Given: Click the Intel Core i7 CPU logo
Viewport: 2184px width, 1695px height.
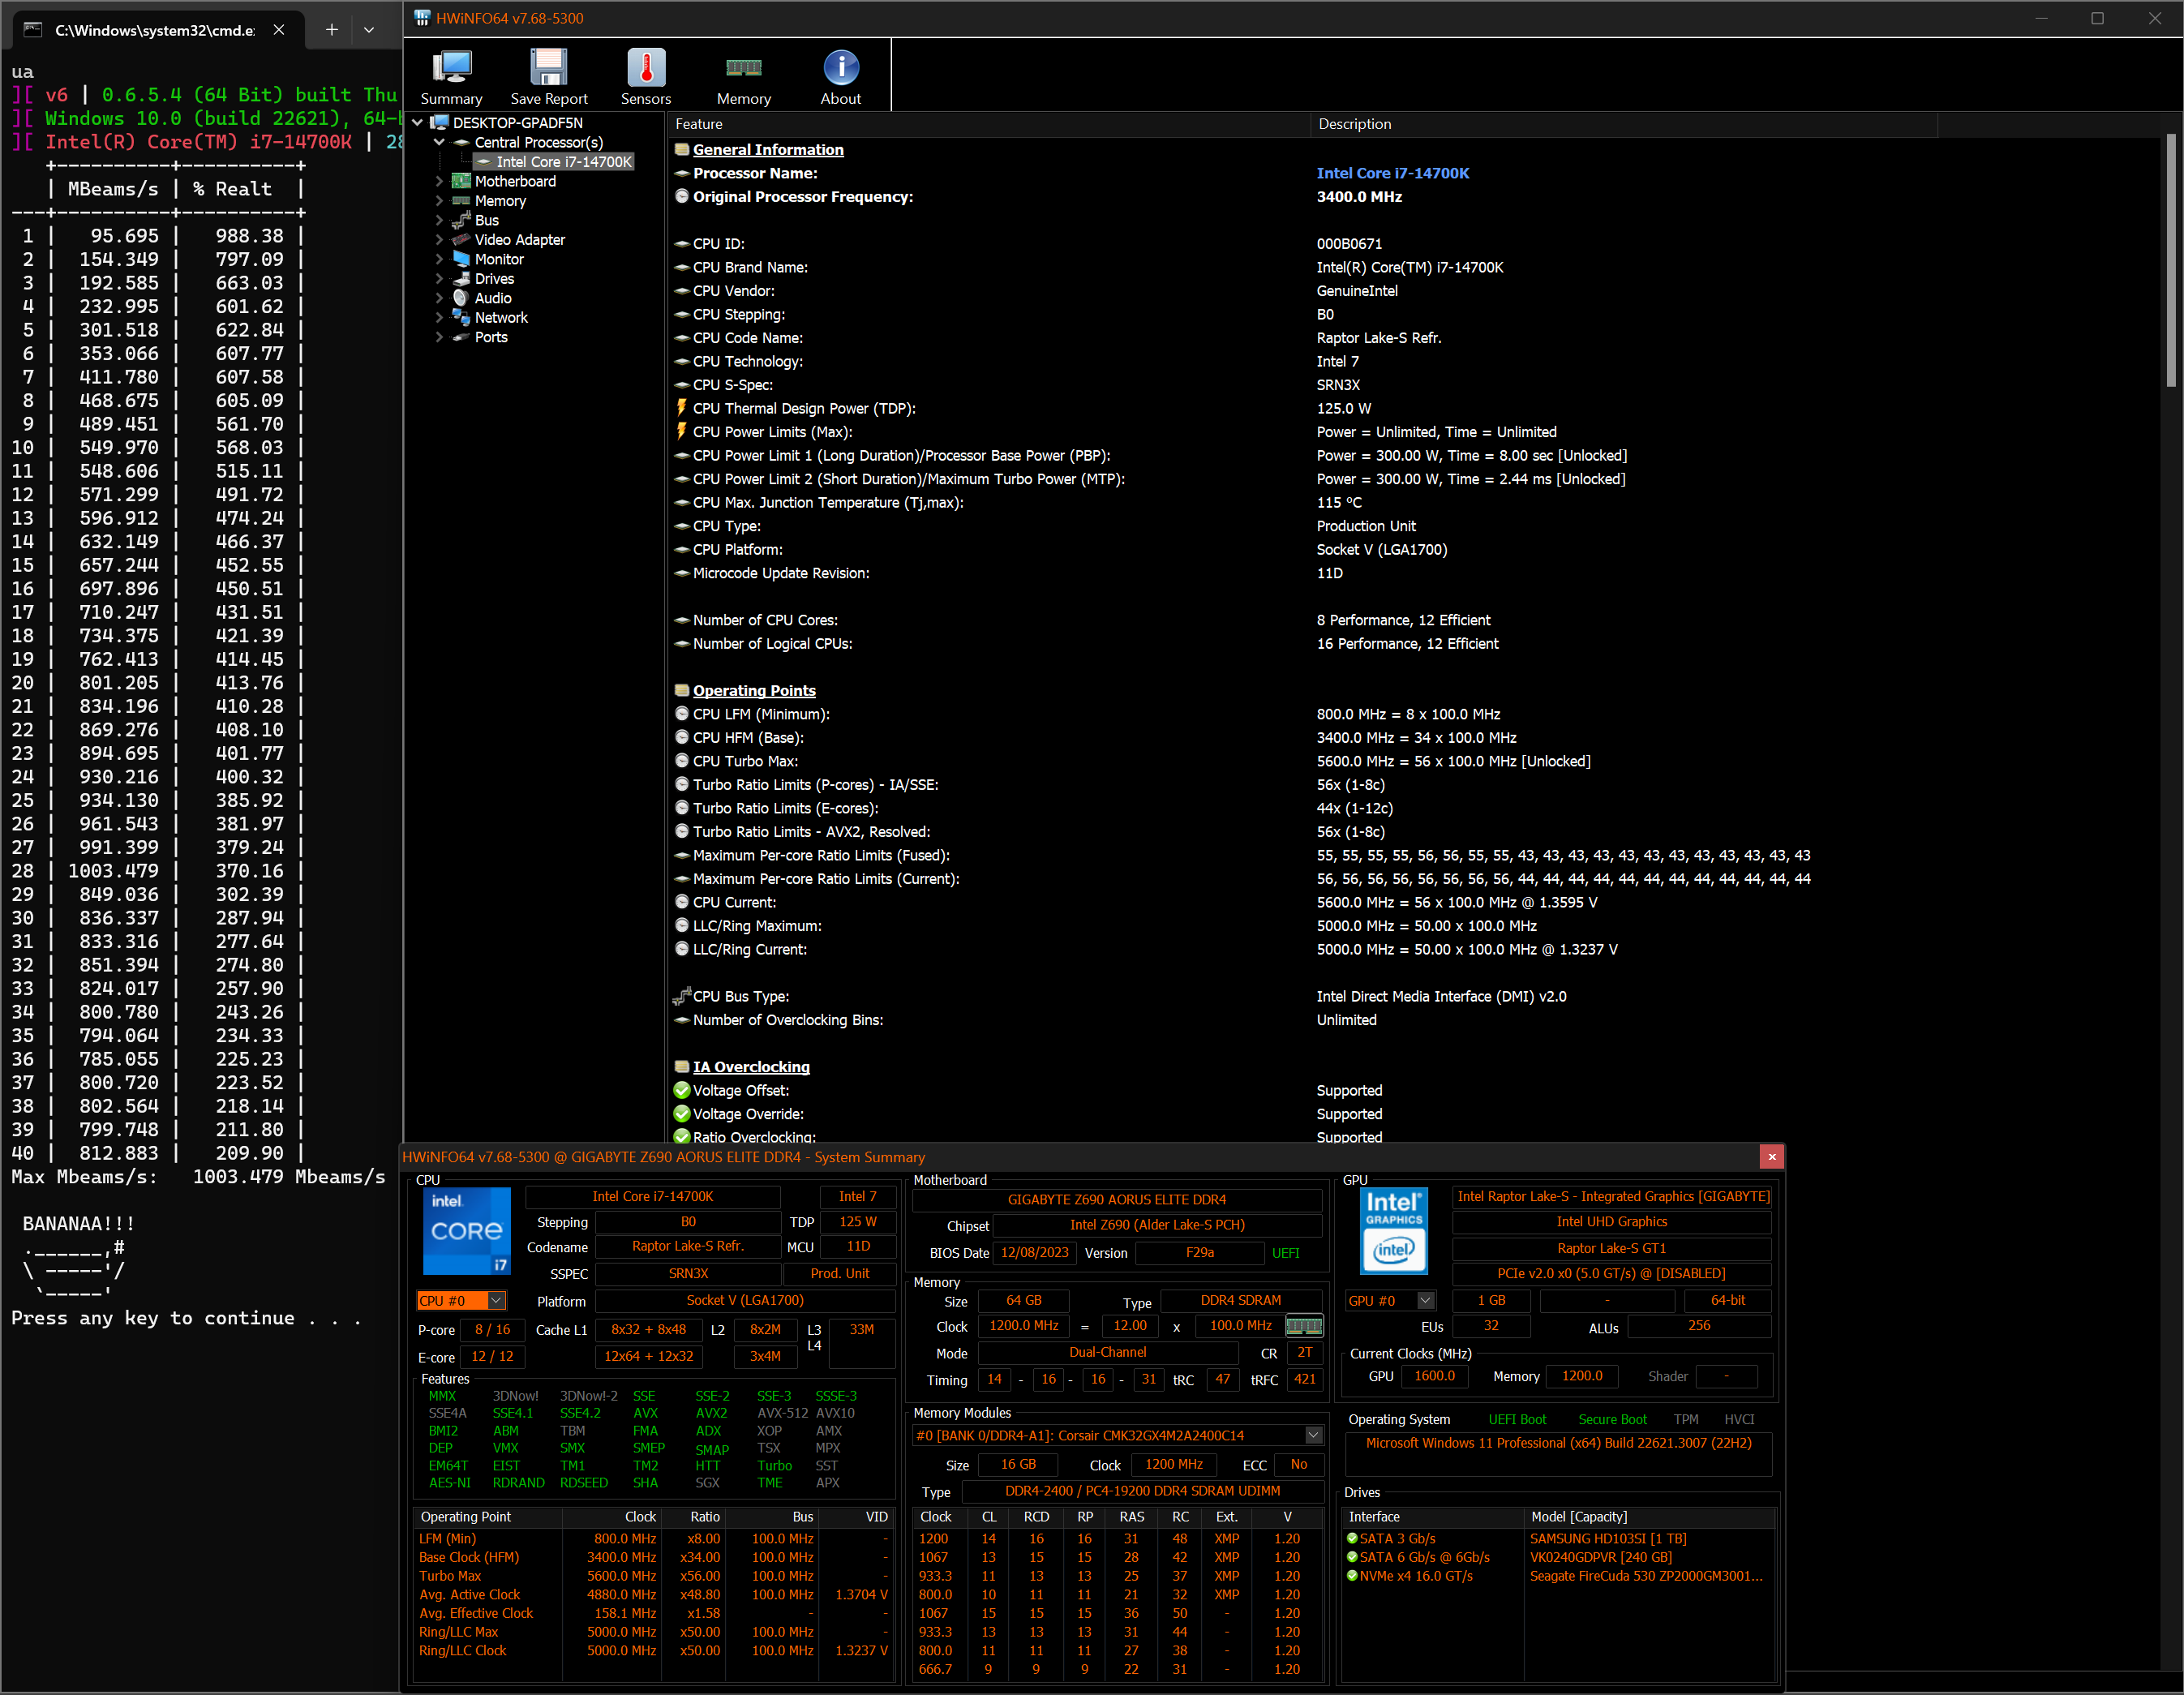Looking at the screenshot, I should tap(467, 1231).
